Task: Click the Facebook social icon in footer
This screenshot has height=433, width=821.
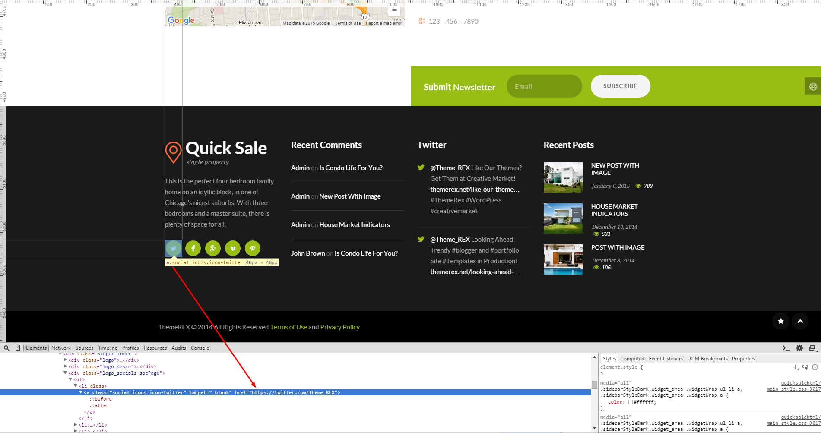Action: pyautogui.click(x=193, y=248)
